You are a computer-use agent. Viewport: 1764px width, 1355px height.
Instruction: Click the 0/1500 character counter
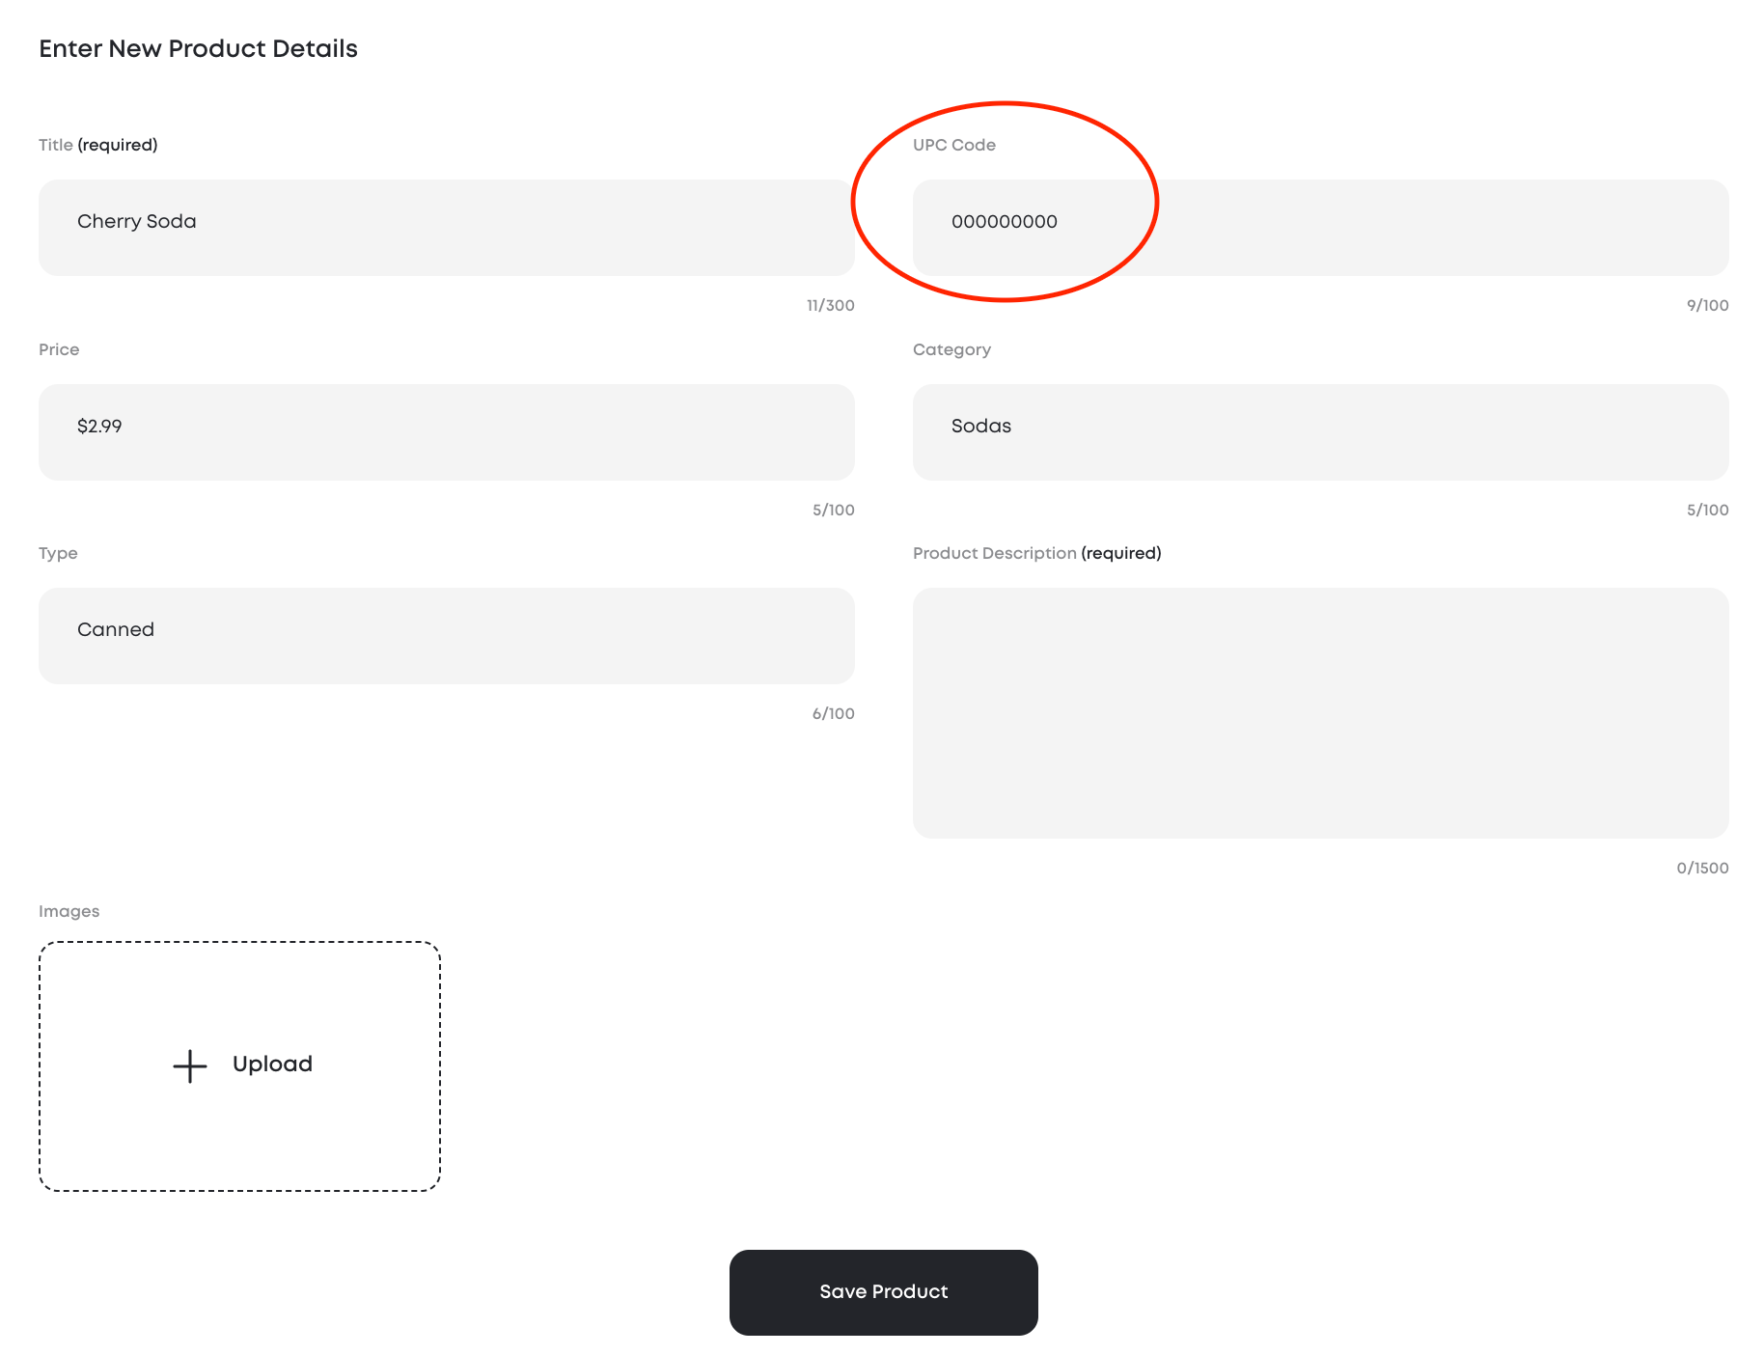[x=1703, y=868]
